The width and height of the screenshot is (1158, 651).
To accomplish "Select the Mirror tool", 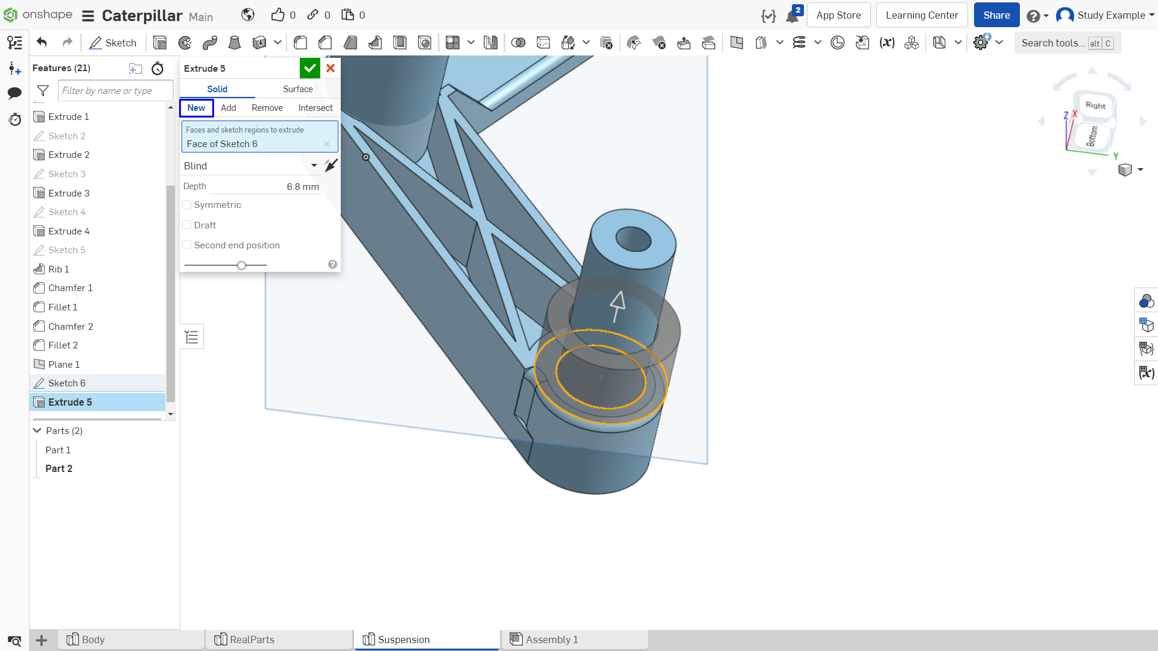I will coord(491,43).
